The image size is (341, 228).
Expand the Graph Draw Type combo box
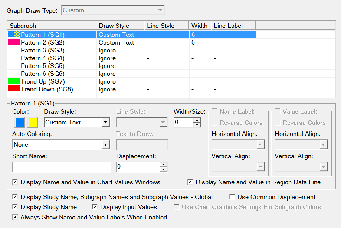(160, 10)
